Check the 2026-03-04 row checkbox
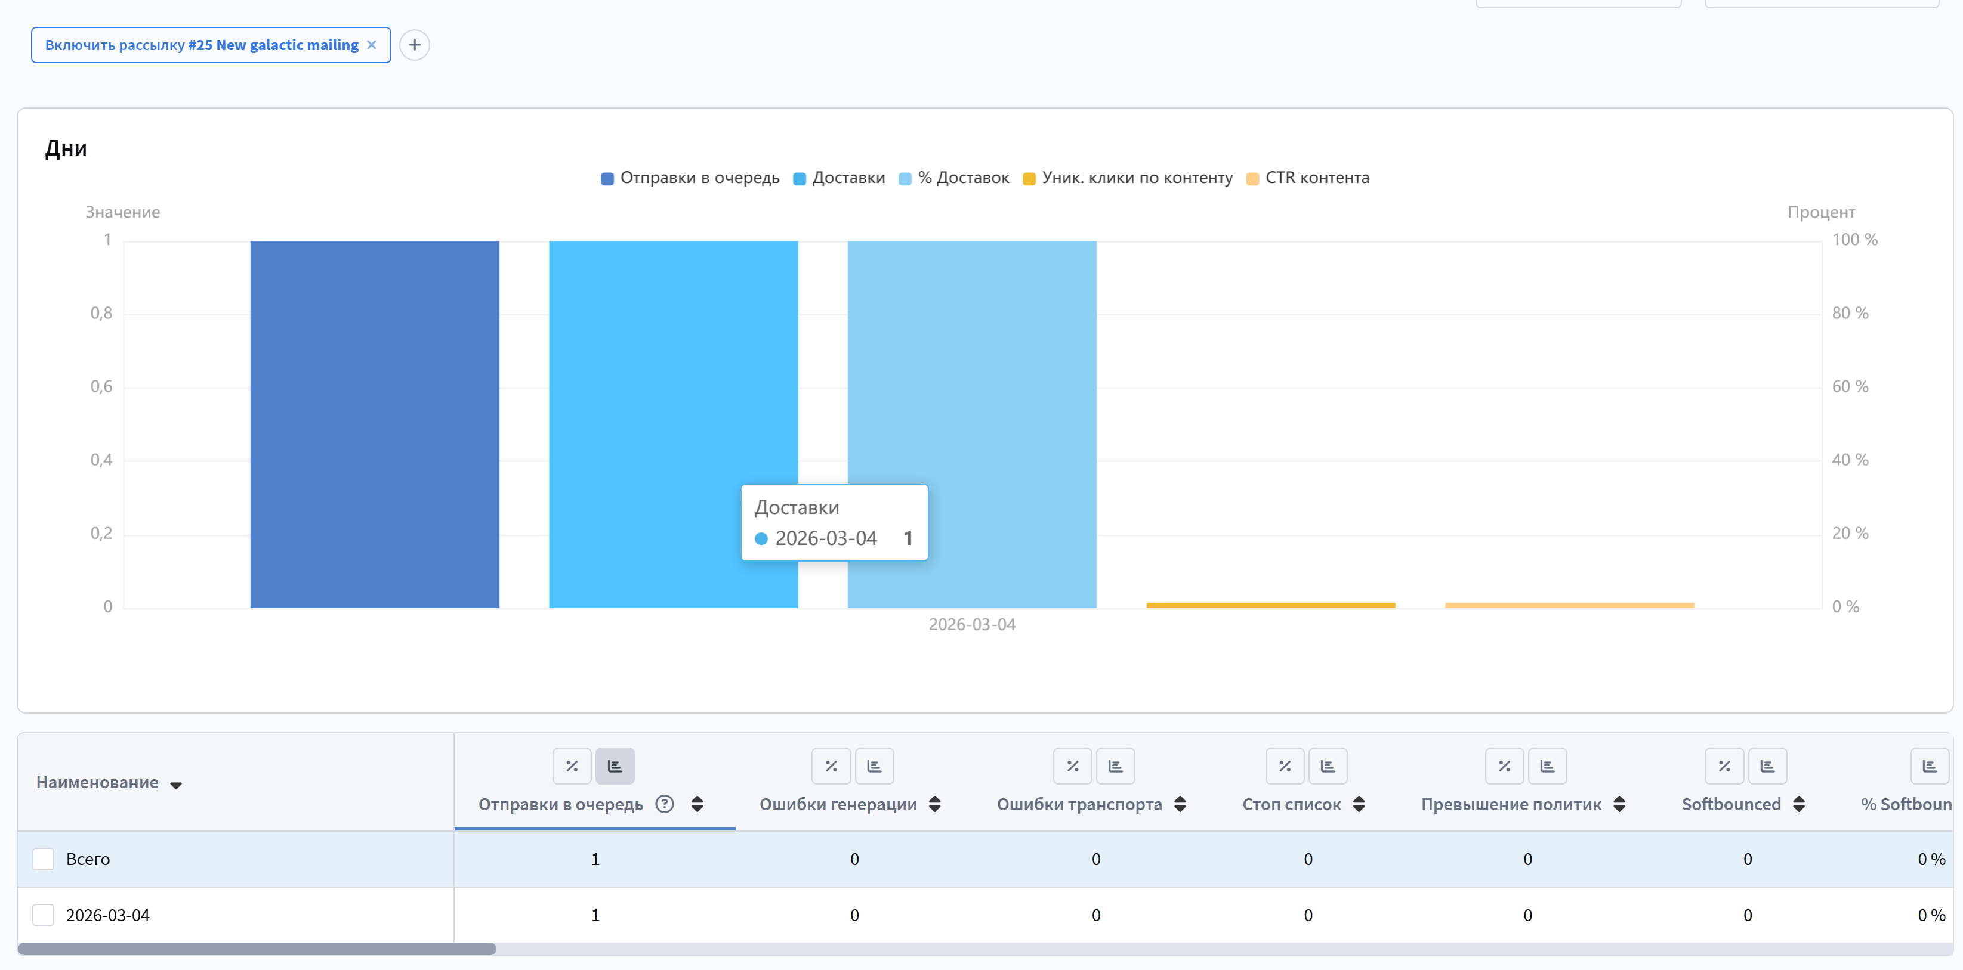 tap(44, 915)
